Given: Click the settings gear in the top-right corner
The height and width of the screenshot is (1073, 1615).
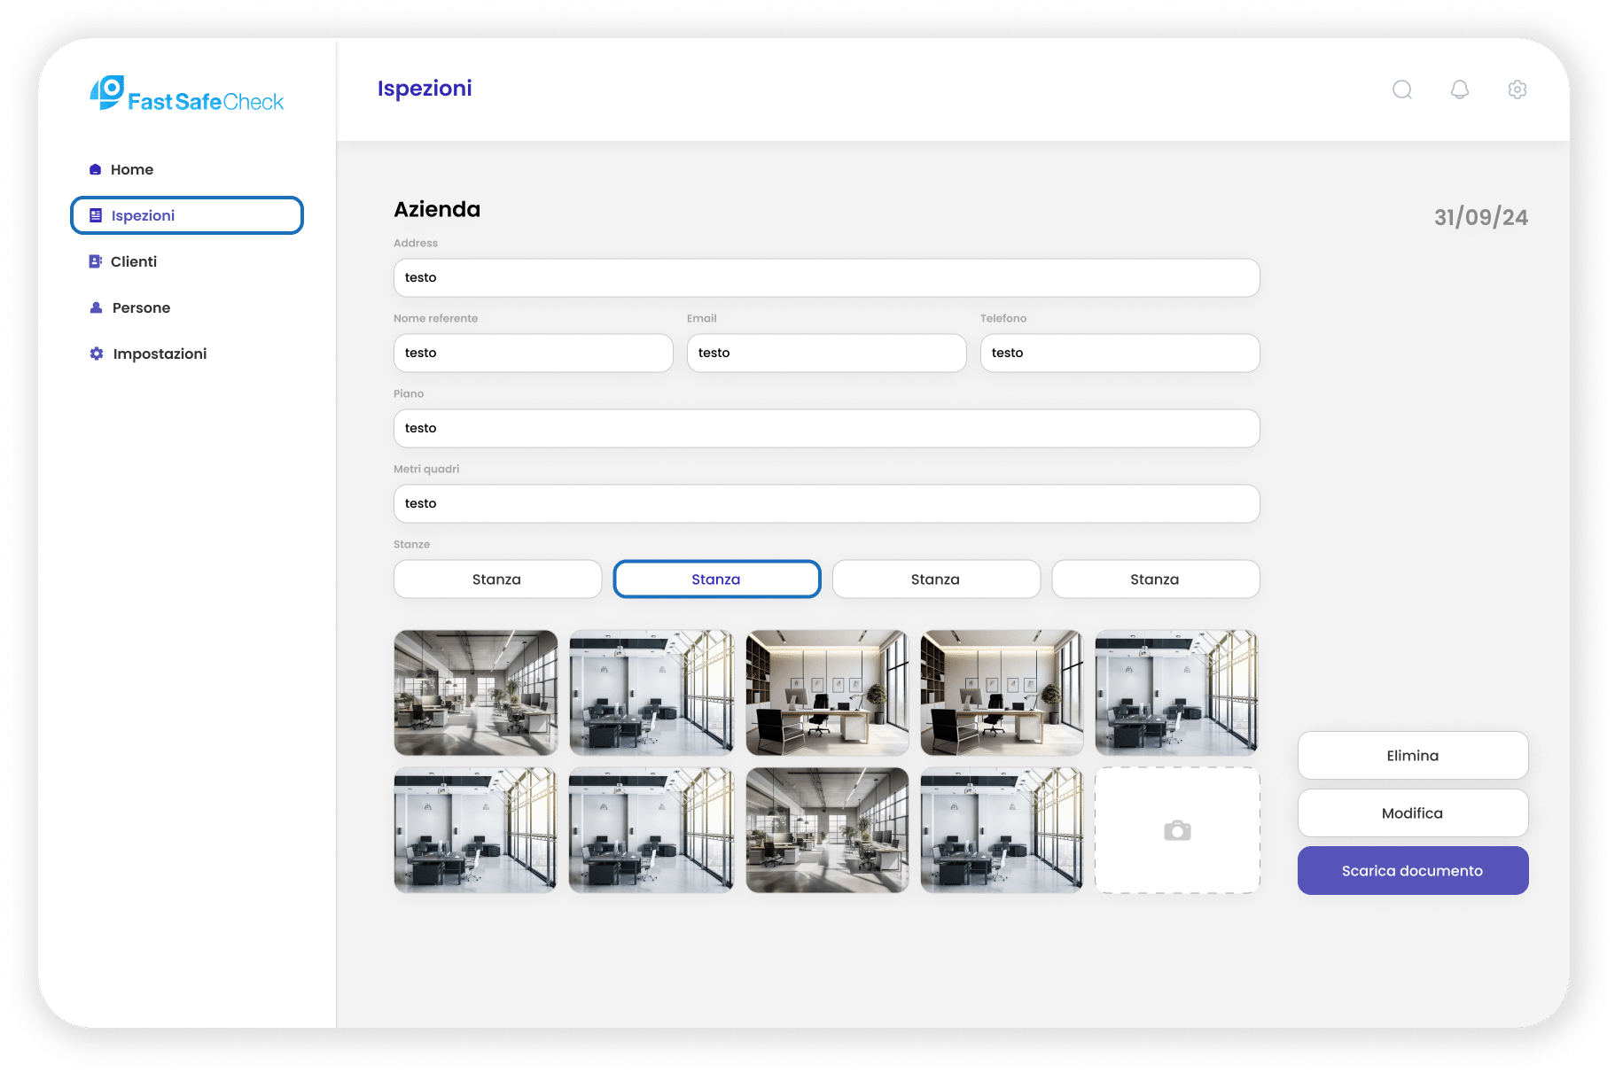Looking at the screenshot, I should 1517,89.
